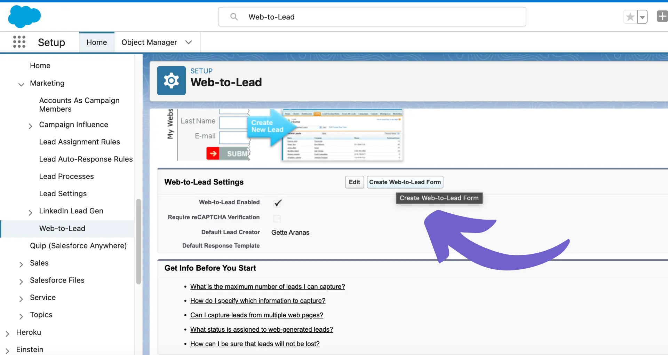Click the favorites star icon
Image resolution: width=668 pixels, height=355 pixels.
click(x=630, y=17)
